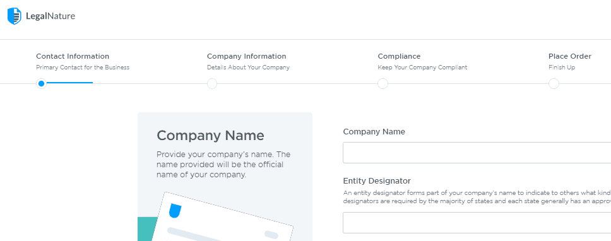The height and width of the screenshot is (241, 611).
Task: Select the Contact Information step circle
Action: pos(41,84)
